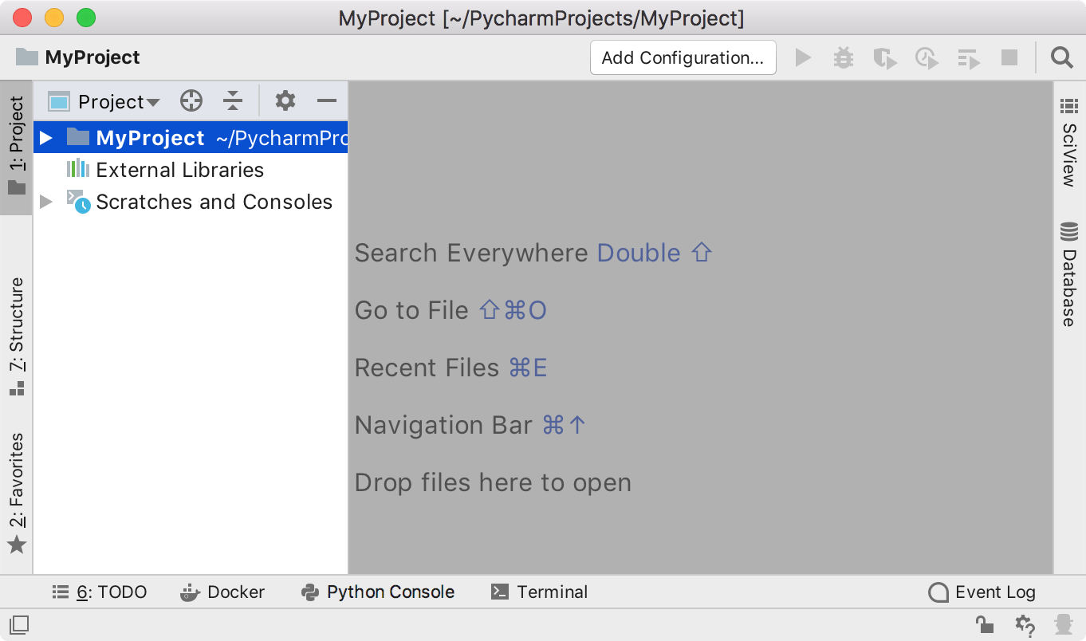Click the Run play icon
This screenshot has height=641, width=1086.
[x=803, y=57]
